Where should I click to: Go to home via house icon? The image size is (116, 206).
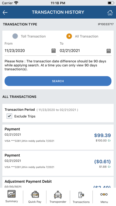[x=110, y=13]
